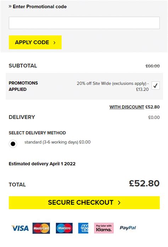Untick the 20% off promotion checkbox
Screen dimensions: 168x247
[x=156, y=85]
